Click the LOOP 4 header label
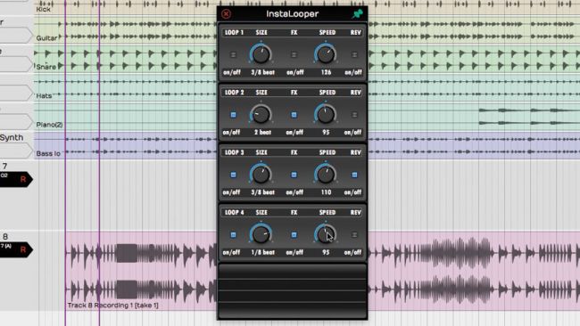580x326 pixels. point(234,213)
